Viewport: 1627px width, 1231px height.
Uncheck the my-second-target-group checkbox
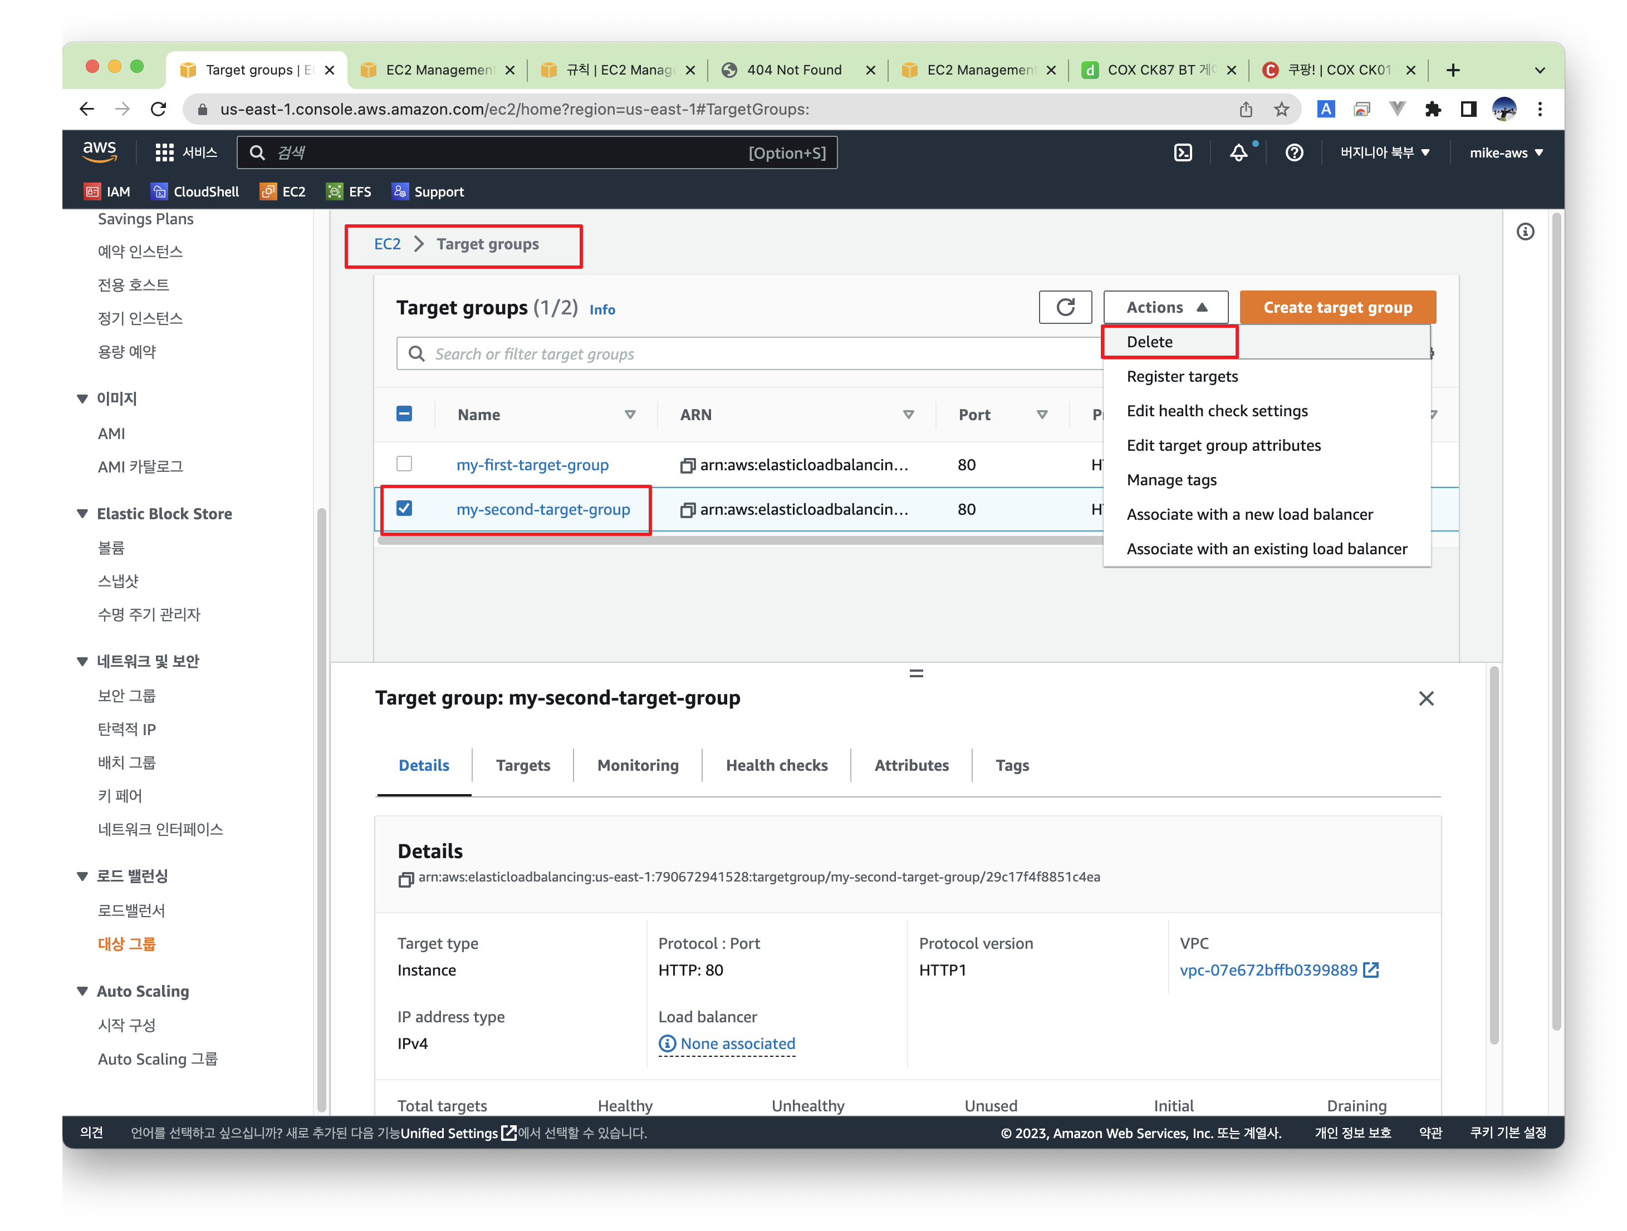click(404, 509)
